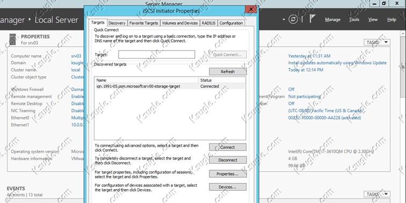Screen dimensions: 406x203
Task: Click the server properties tower icon
Action: (x=12, y=39)
